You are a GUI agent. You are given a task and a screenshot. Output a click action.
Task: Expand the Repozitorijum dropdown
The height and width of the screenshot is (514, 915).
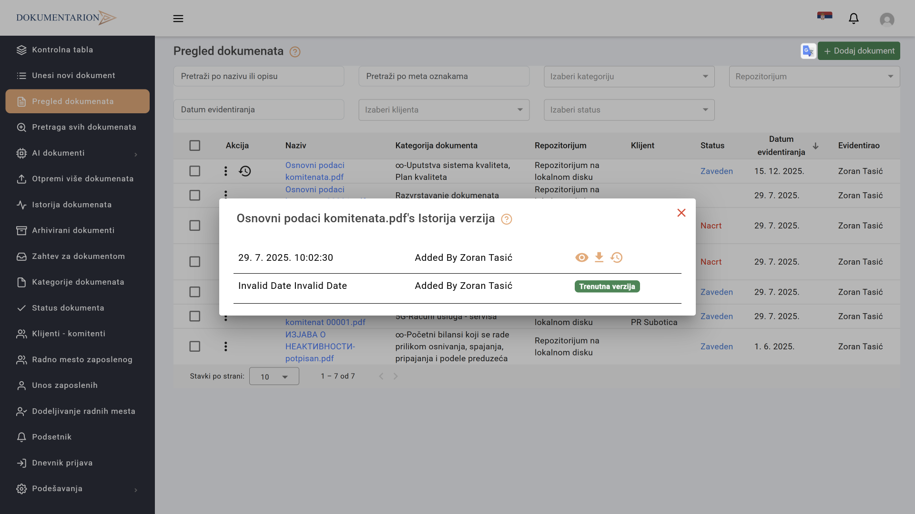[814, 77]
